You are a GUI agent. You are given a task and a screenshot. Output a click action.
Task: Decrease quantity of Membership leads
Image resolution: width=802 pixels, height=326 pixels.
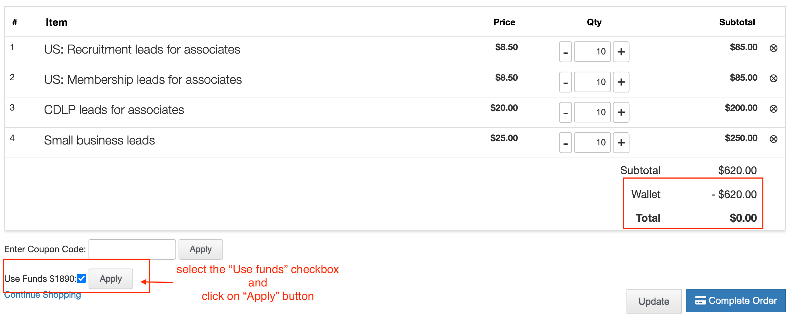[565, 82]
